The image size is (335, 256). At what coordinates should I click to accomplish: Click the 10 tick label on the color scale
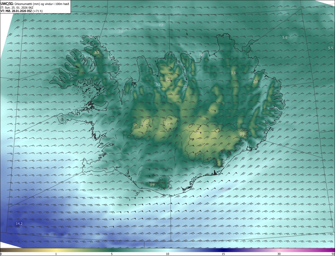pyautogui.click(x=167, y=254)
